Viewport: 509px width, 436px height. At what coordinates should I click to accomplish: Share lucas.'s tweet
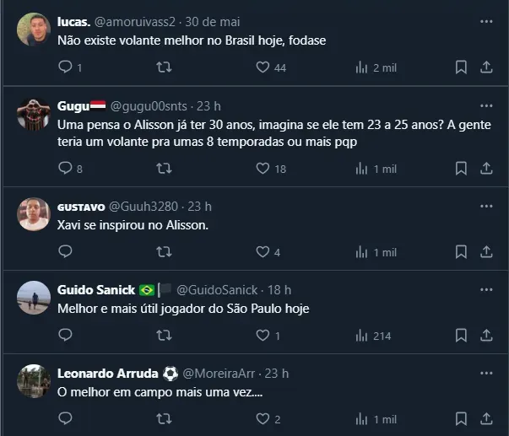pyautogui.click(x=486, y=67)
